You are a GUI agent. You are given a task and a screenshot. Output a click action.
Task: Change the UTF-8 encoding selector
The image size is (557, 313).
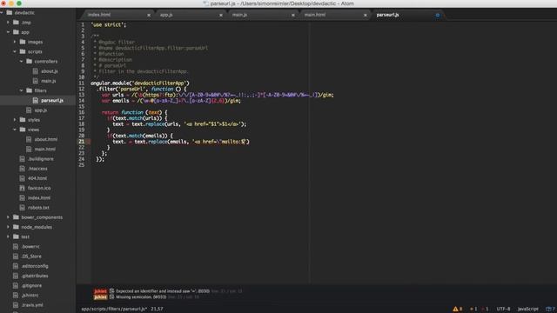503,309
